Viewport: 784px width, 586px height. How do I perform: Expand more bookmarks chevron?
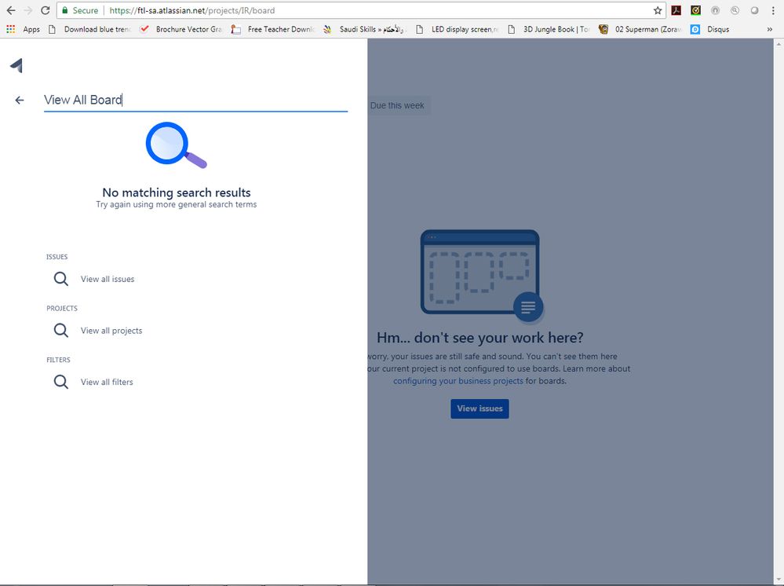(x=770, y=30)
